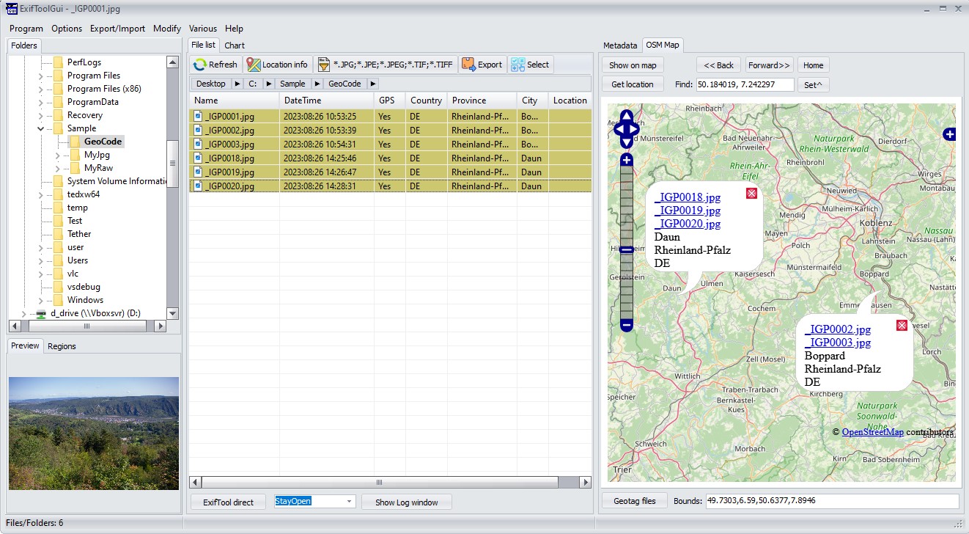Click the map zoom level slider handle
The width and height of the screenshot is (969, 534).
[x=626, y=249]
